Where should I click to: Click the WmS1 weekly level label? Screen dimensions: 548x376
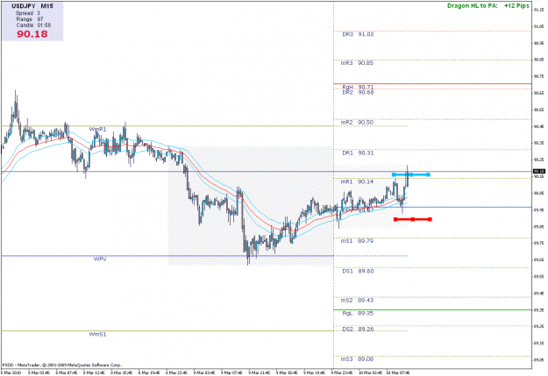97,335
